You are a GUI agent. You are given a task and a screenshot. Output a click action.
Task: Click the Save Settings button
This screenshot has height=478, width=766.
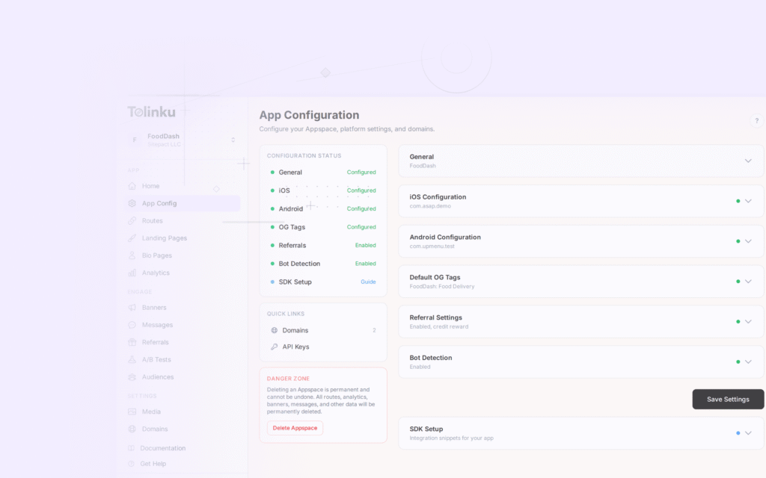coord(727,399)
